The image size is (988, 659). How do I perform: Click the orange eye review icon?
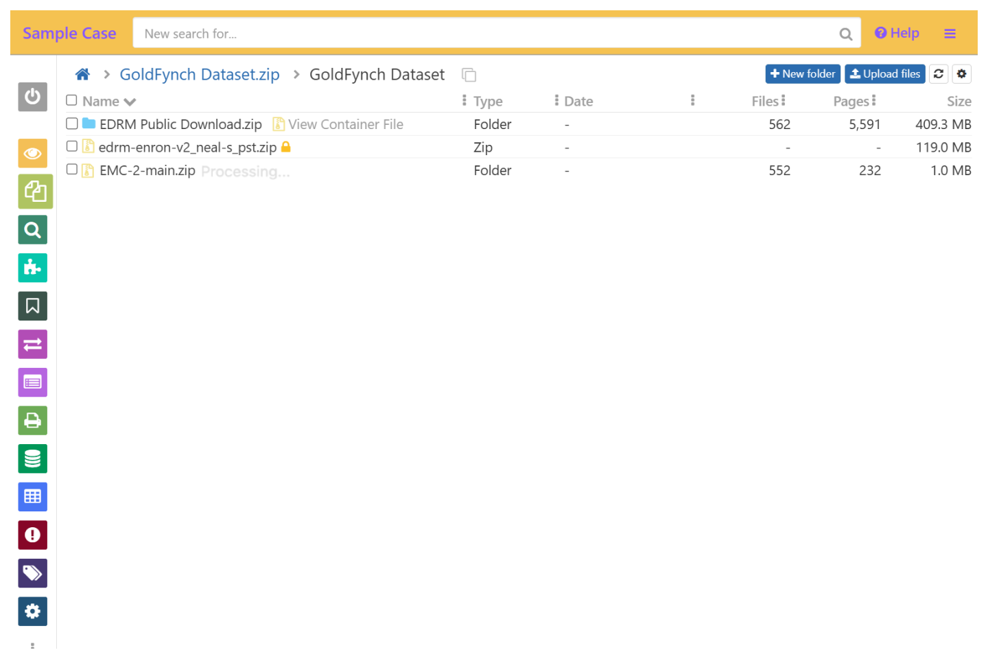[32, 154]
